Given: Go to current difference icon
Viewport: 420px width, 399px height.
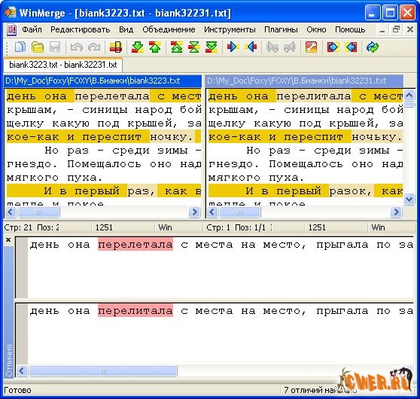Looking at the screenshot, I should pyautogui.click(x=194, y=47).
